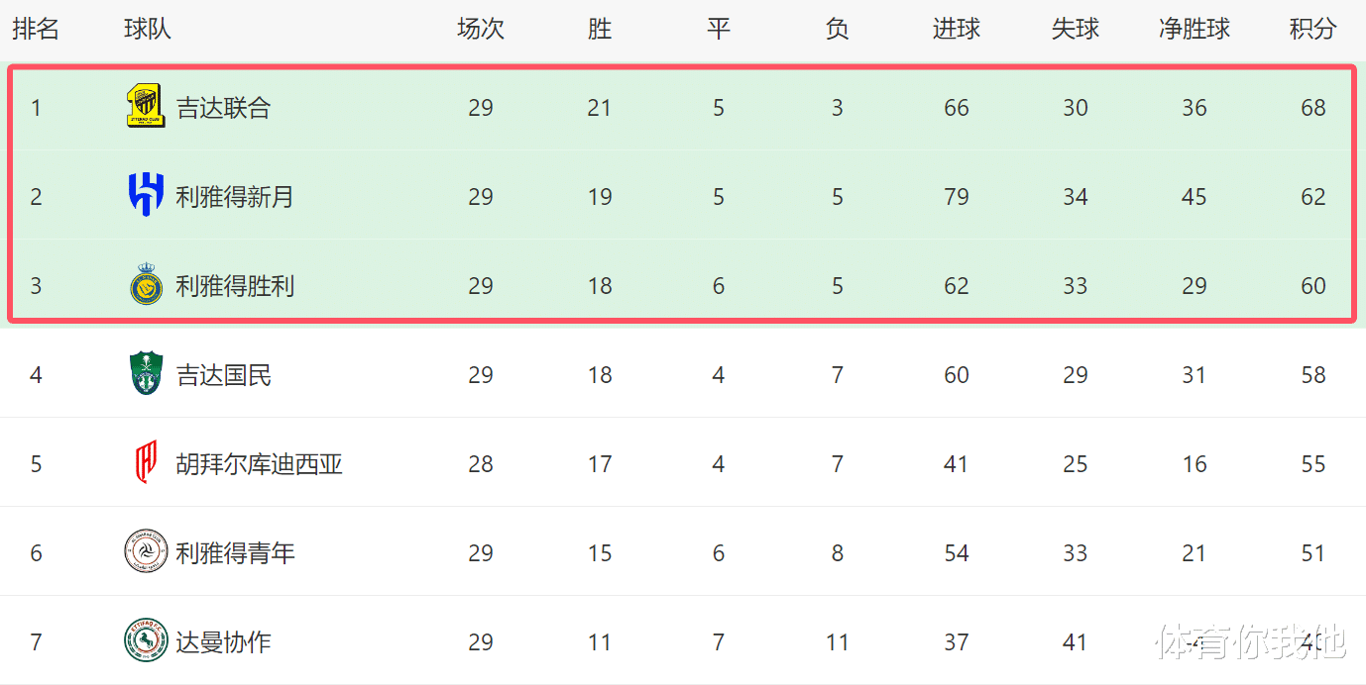Select the 进球 column header
The height and width of the screenshot is (685, 1366).
pyautogui.click(x=956, y=30)
